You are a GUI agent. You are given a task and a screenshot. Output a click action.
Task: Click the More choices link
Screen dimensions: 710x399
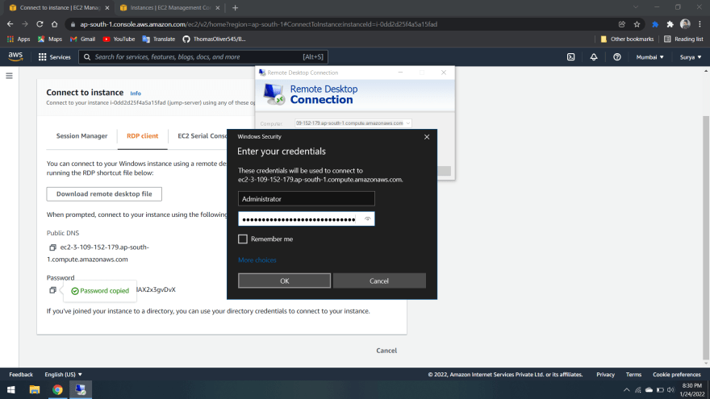tap(257, 260)
